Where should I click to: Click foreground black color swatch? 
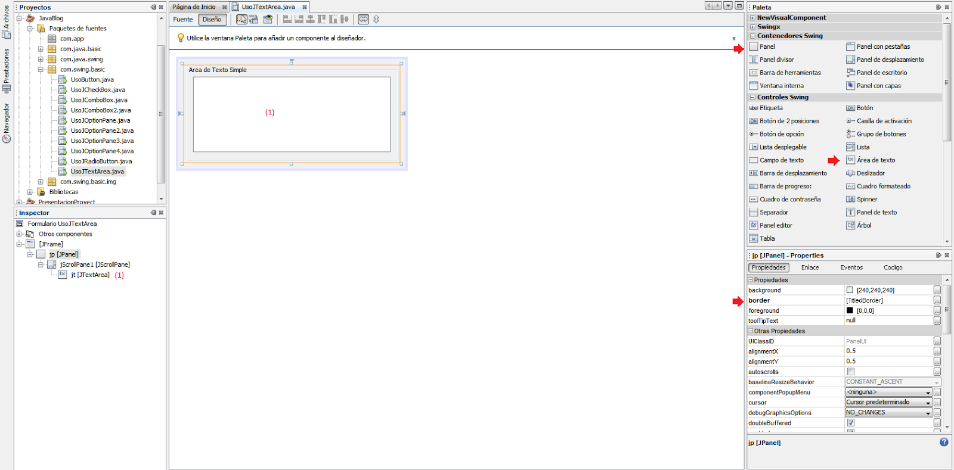click(x=850, y=310)
